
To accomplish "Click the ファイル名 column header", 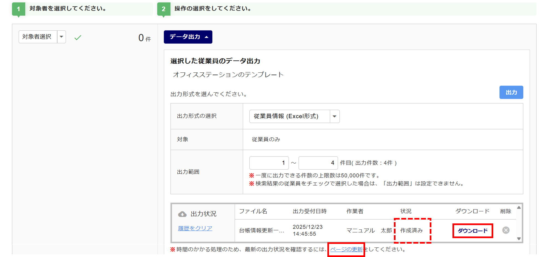I will click(x=253, y=211).
